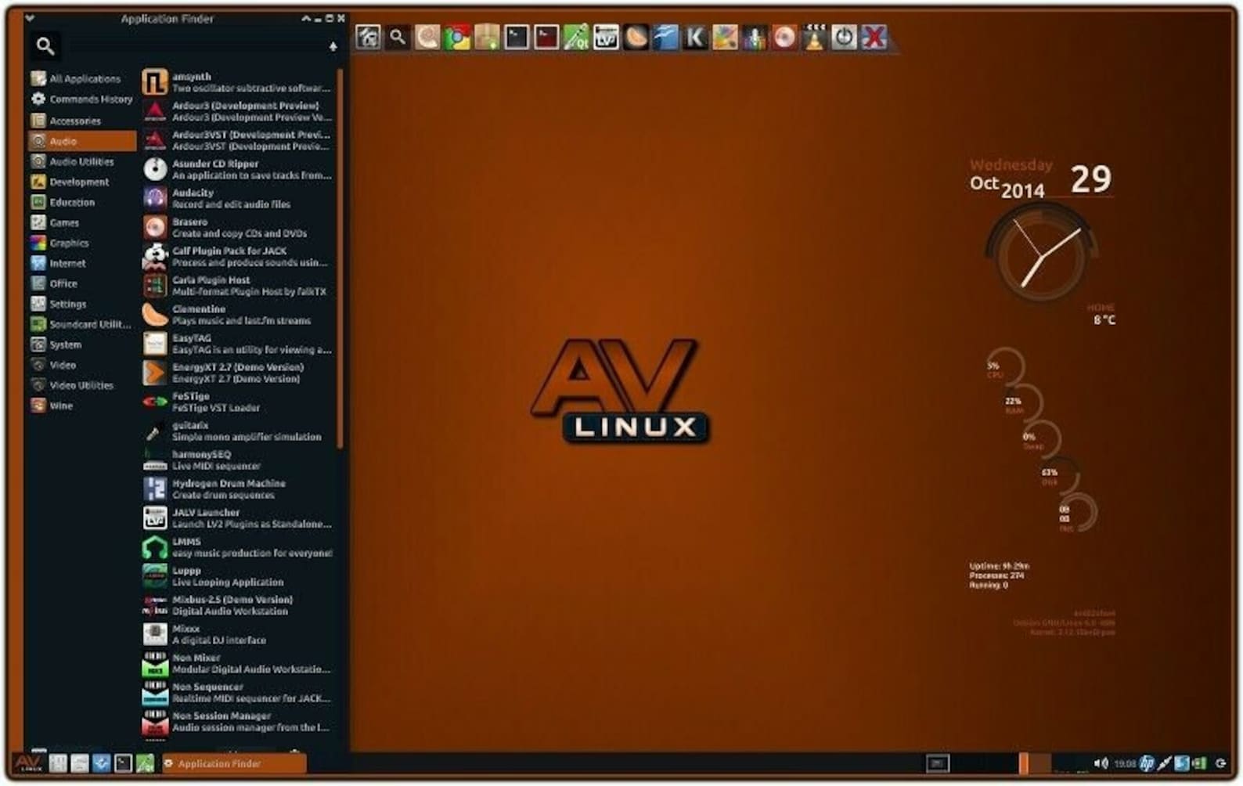Click the power button icon in the top dock
Viewport: 1243px width, 786px height.
pos(844,37)
